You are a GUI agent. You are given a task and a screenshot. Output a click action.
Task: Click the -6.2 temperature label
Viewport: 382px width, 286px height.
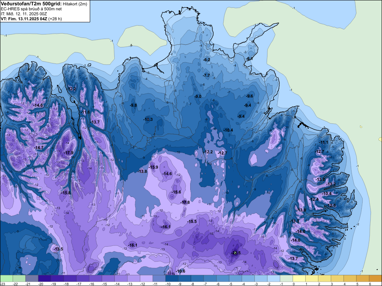(207, 60)
